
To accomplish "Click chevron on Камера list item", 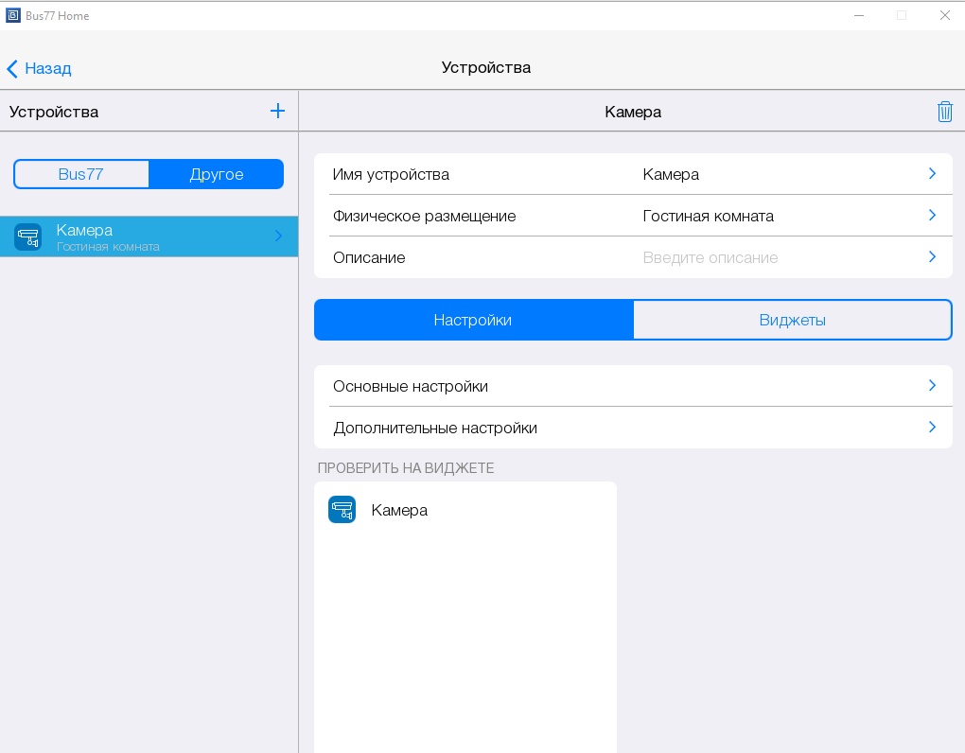I will tap(278, 236).
